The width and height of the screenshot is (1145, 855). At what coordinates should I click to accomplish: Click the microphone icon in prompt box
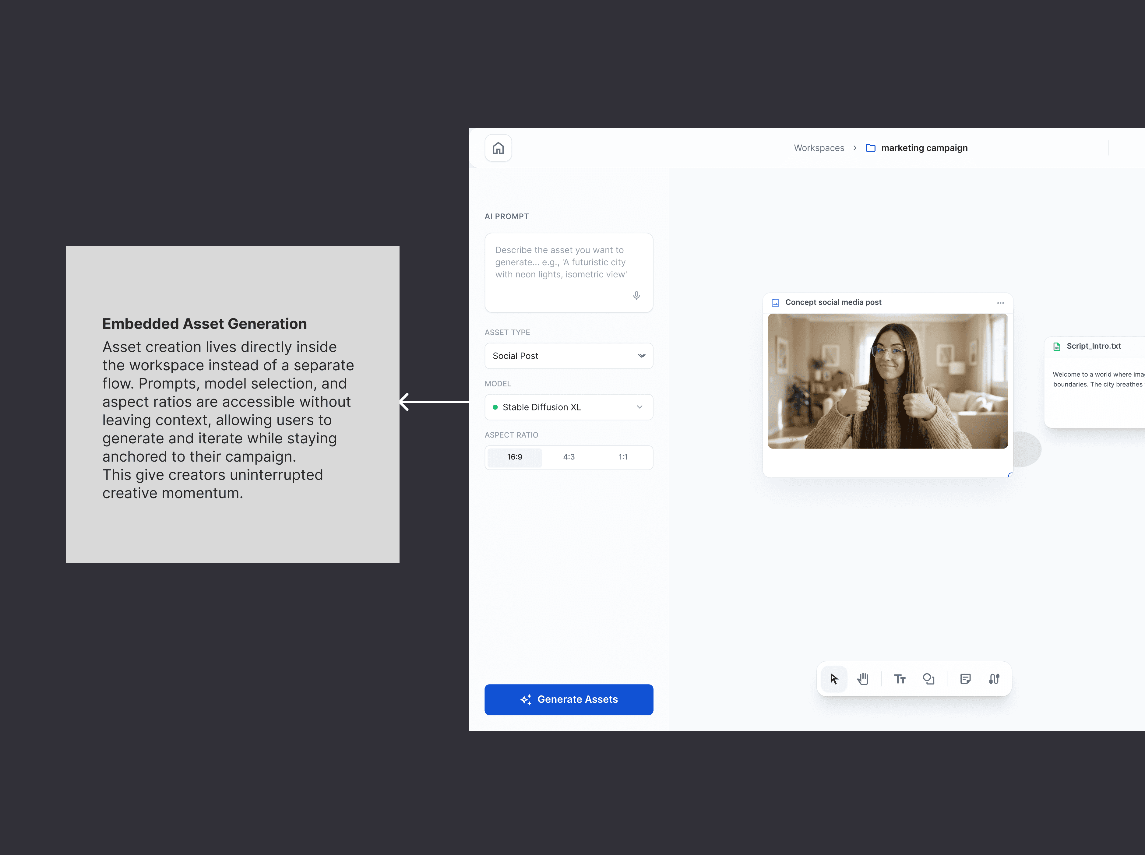pyautogui.click(x=636, y=296)
